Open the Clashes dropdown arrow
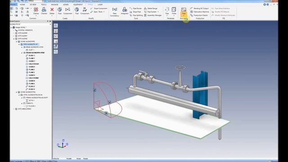This screenshot has height=162, width=288. 36,16
